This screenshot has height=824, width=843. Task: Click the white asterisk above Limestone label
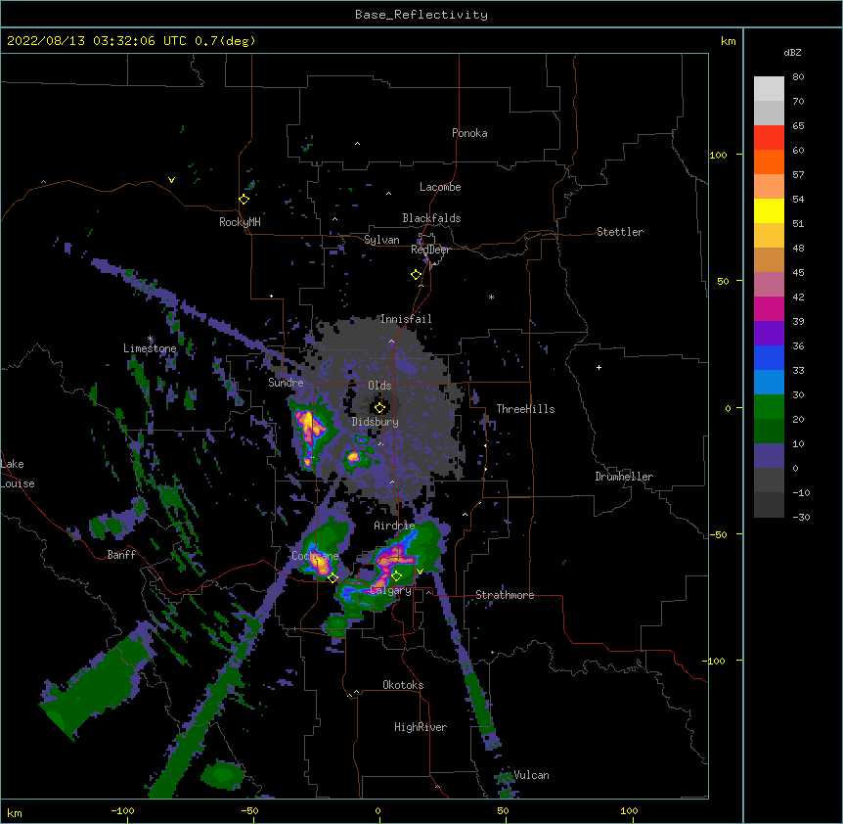point(151,339)
